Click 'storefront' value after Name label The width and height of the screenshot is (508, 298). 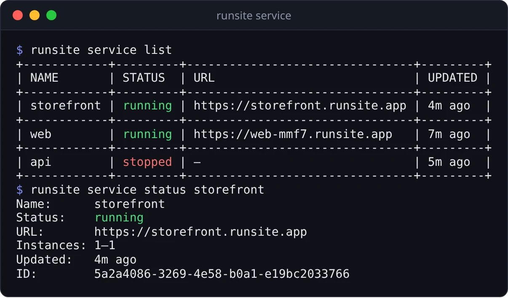[130, 204]
